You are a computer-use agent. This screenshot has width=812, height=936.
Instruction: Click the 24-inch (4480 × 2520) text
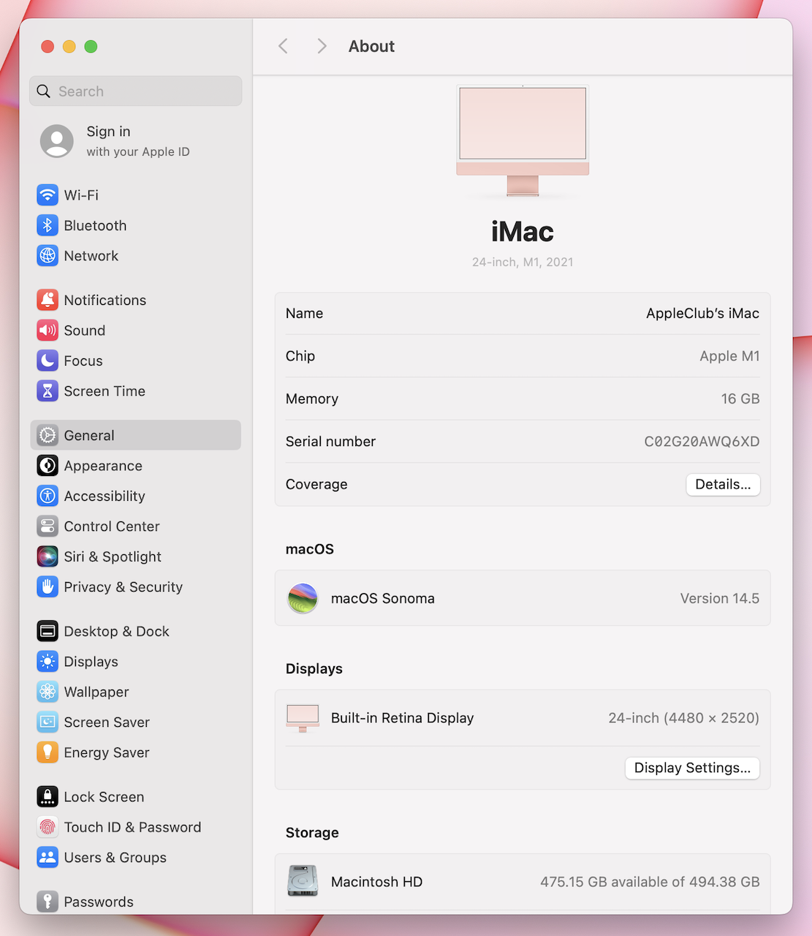tap(683, 718)
